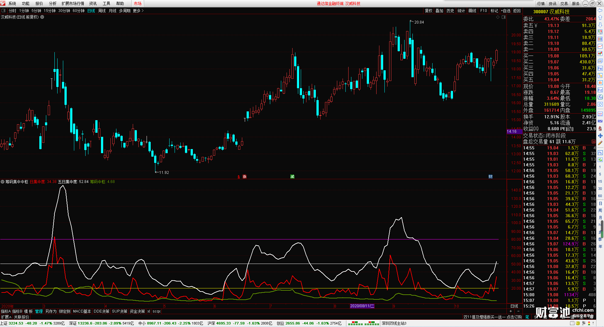Click the +自选 button
The image size is (604, 327).
(506, 11)
